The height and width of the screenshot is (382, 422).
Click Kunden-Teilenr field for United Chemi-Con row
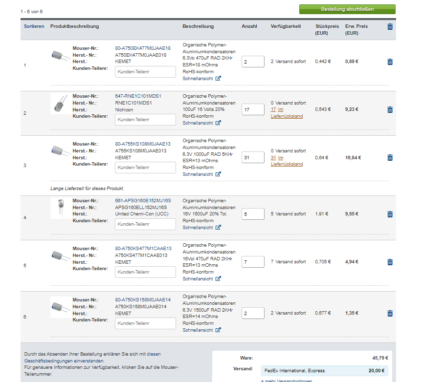click(x=145, y=224)
